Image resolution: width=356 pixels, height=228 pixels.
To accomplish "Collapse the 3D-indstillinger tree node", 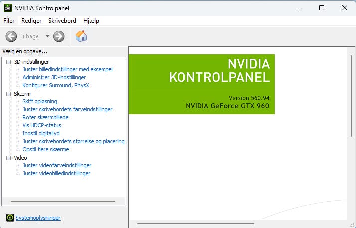I will 8,62.
